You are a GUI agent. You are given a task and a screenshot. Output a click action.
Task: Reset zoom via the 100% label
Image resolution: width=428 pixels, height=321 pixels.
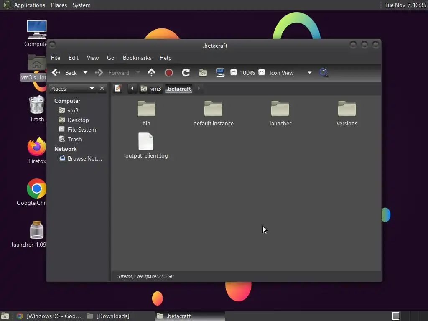[x=247, y=73]
